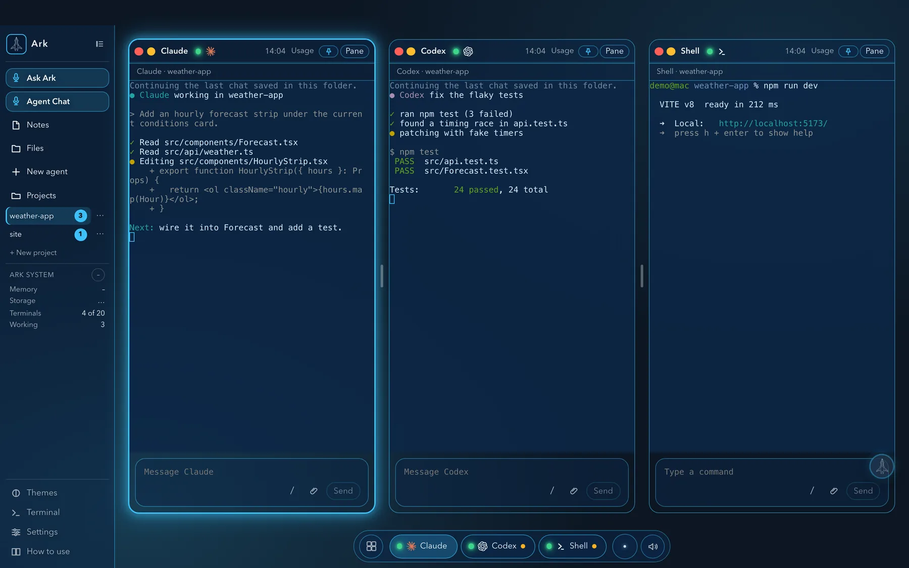Switch to Codex tab in bottom dock

click(x=497, y=546)
